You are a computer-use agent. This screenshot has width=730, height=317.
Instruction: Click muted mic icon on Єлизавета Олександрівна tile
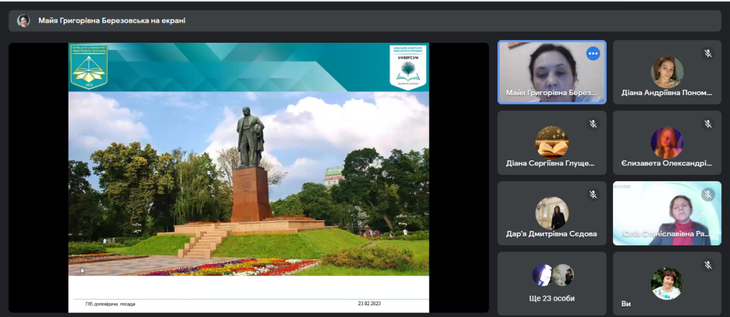(x=707, y=124)
